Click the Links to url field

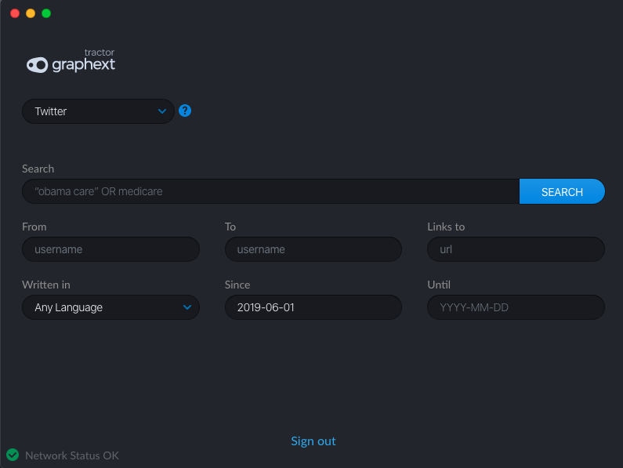click(516, 249)
